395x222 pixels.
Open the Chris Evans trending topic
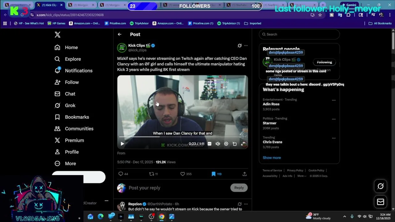272,142
